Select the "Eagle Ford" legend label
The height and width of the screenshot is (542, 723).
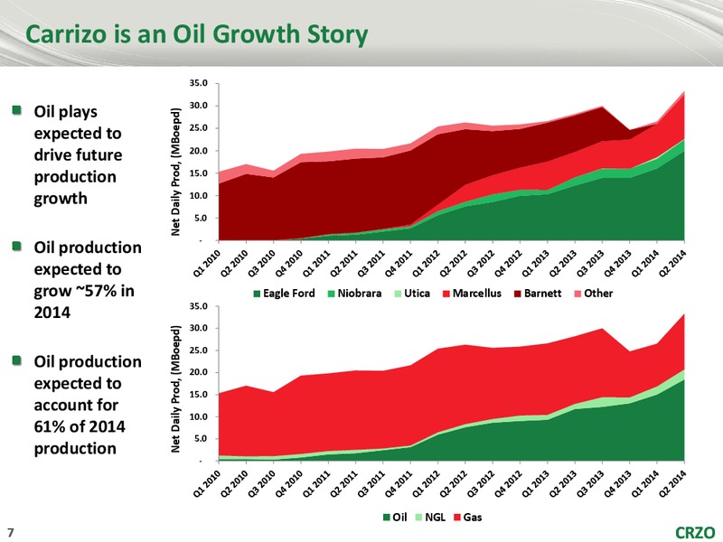[x=289, y=294]
